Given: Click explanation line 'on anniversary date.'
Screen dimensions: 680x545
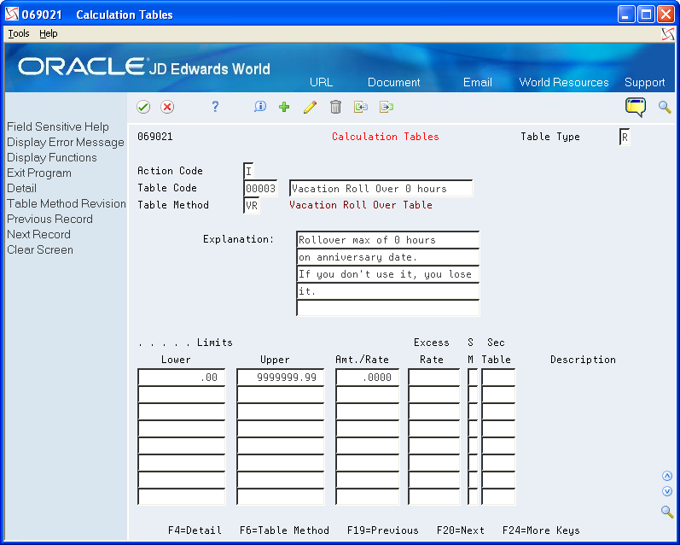Looking at the screenshot, I should [x=387, y=257].
